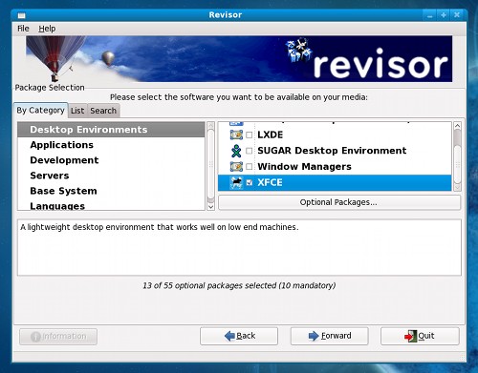Select the Window Managers label

[304, 167]
